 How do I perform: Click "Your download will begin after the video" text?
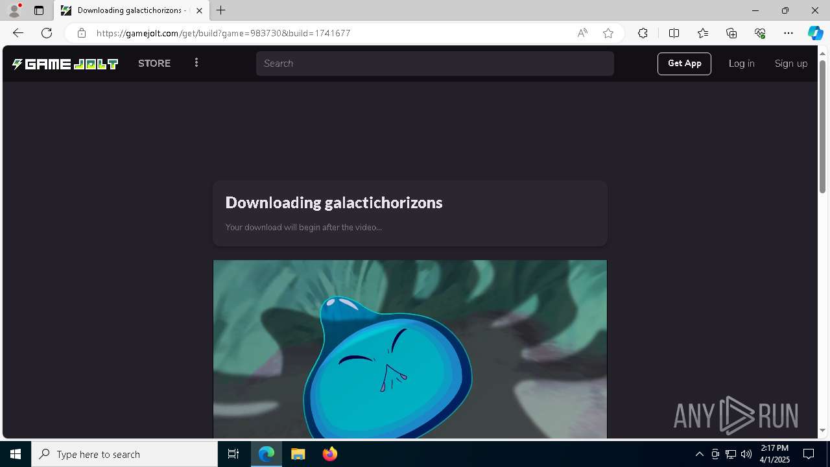303,227
